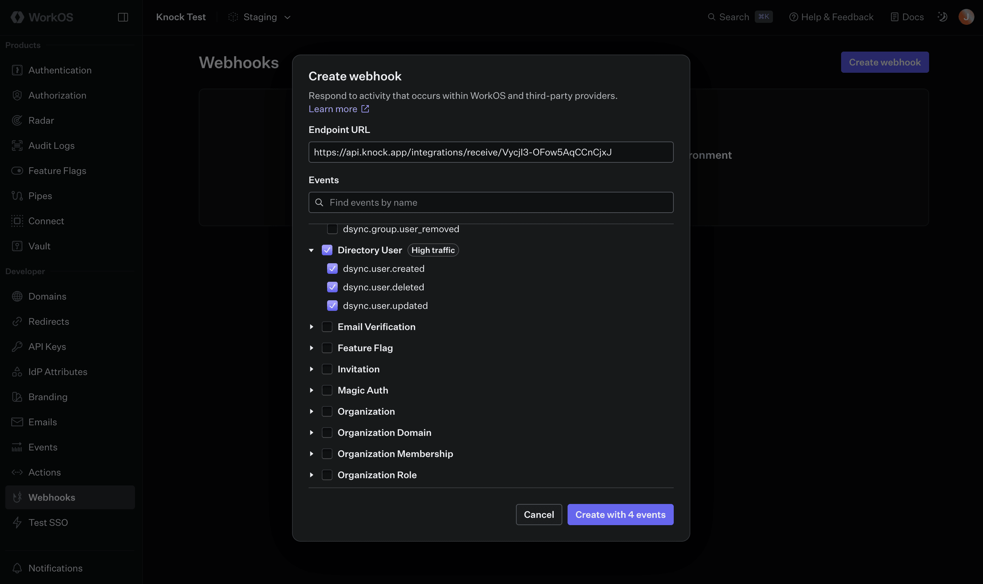This screenshot has height=584, width=983.
Task: Open the Docs menu item
Action: tap(908, 17)
